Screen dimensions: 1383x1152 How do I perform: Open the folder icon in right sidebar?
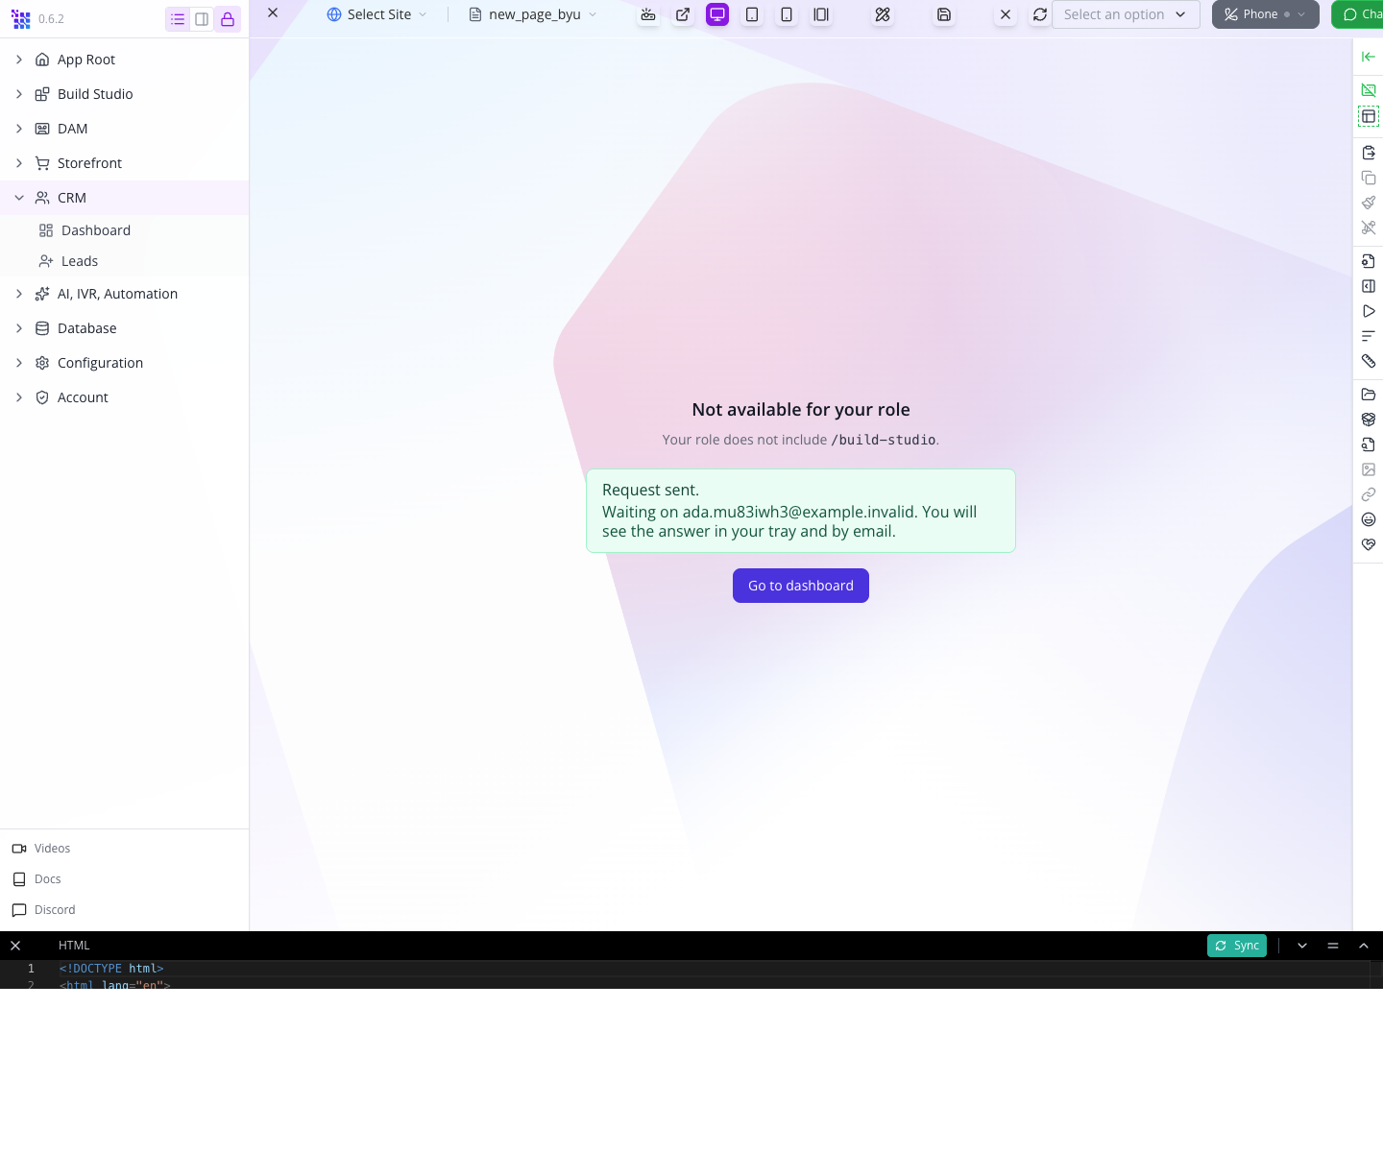point(1369,395)
